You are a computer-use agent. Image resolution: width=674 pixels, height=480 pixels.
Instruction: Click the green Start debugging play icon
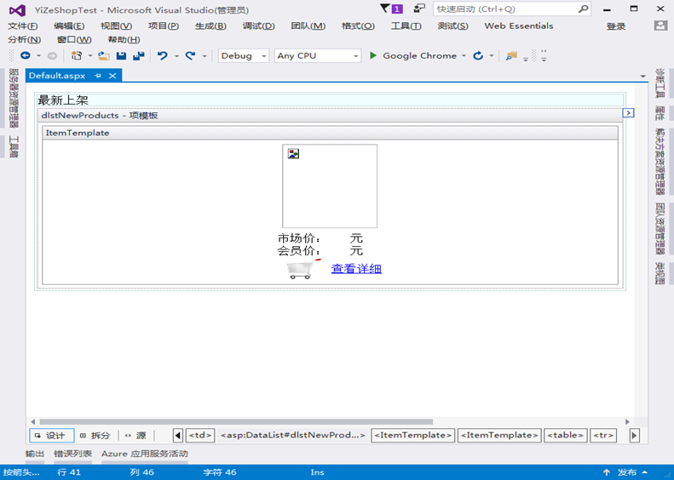372,56
